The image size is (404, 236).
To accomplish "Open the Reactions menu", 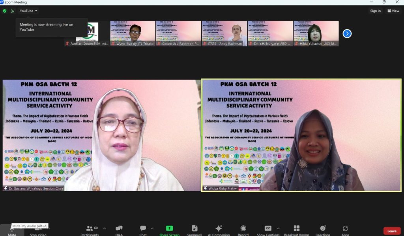I will 323,230.
